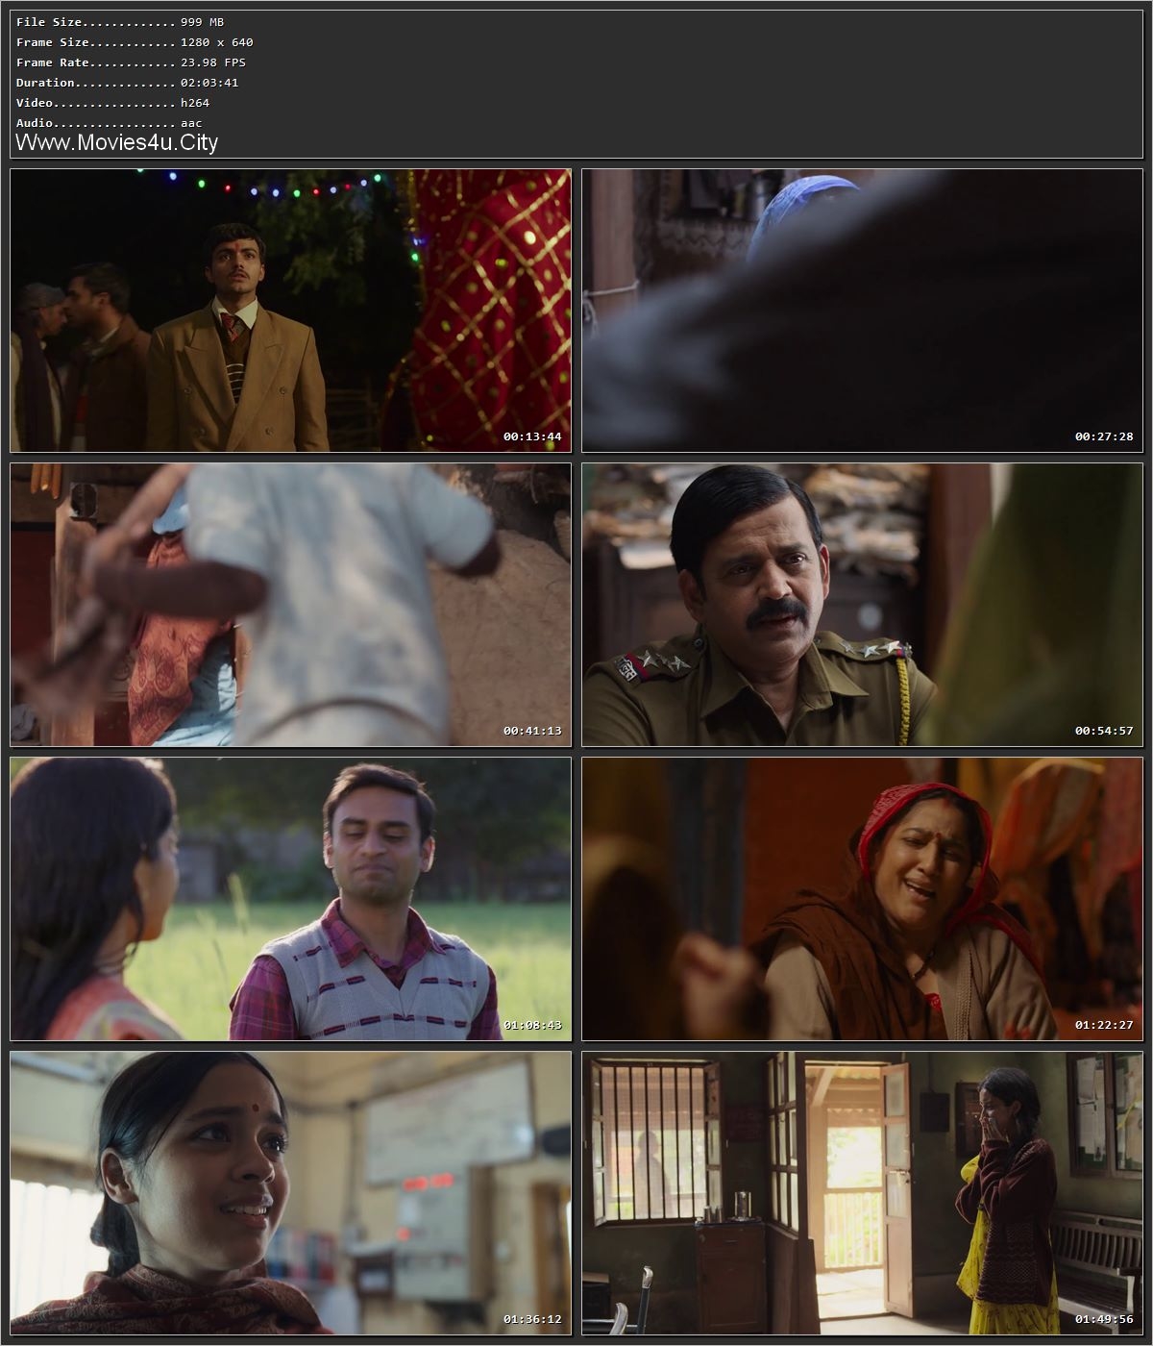Click the Video h264 codec label
This screenshot has width=1153, height=1346.
(110, 103)
